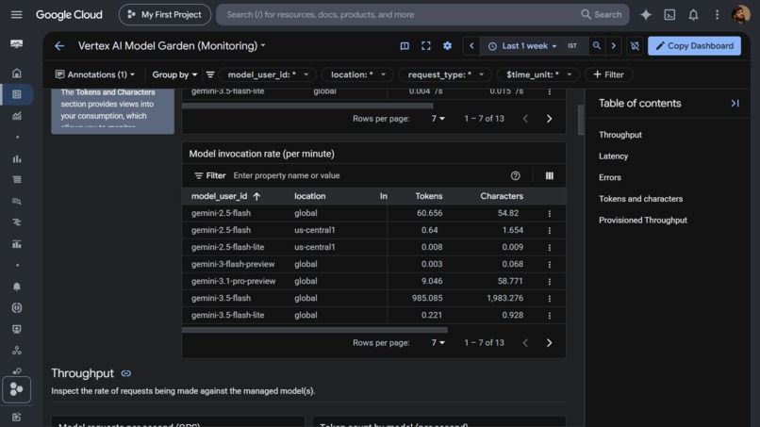Open row menu for gemini-3.1-pro-preview
The height and width of the screenshot is (427, 760).
coord(549,282)
